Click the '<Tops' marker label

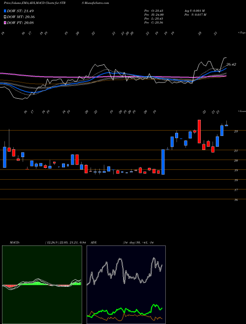coord(242,33)
